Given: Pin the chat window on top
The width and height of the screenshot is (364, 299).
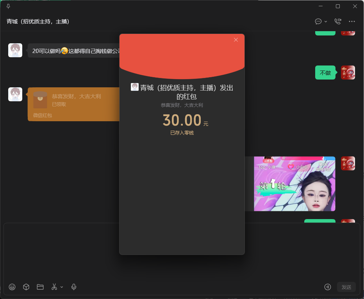Looking at the screenshot, I should coord(8,6).
